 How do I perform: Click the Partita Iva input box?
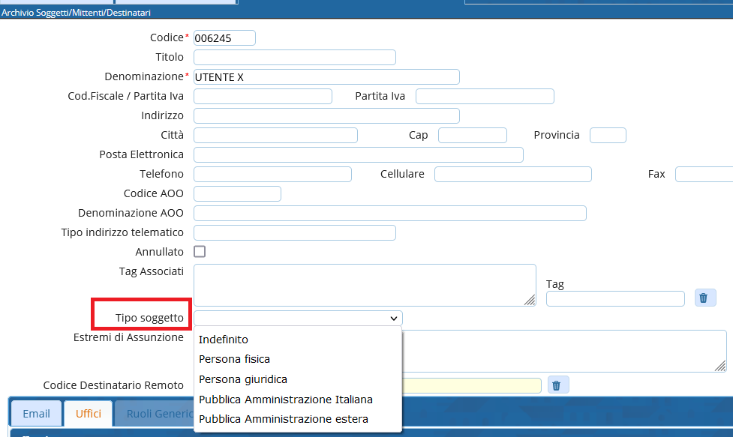coord(485,96)
